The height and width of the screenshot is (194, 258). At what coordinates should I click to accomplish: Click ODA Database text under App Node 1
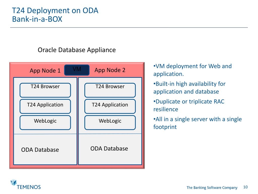pos(40,150)
